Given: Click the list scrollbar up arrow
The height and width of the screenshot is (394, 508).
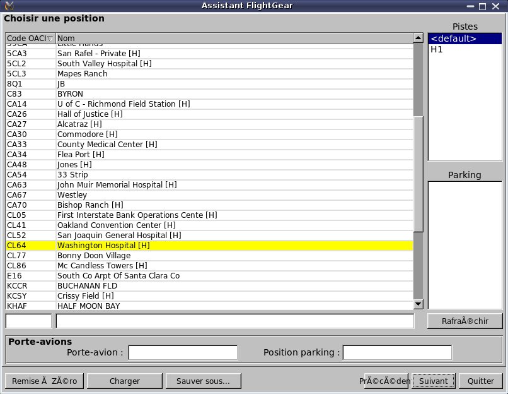Looking at the screenshot, I should [x=419, y=38].
